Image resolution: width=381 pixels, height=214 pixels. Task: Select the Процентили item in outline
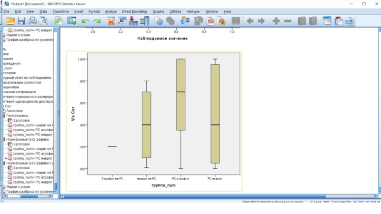point(10,87)
